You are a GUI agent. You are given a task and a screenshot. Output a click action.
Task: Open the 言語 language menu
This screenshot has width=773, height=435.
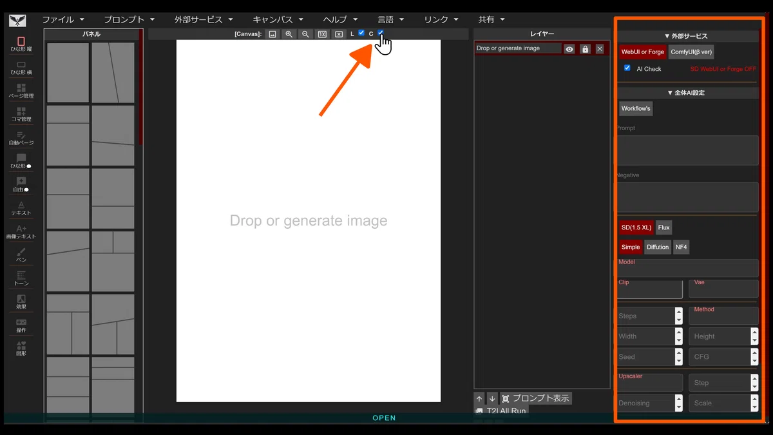(391, 19)
